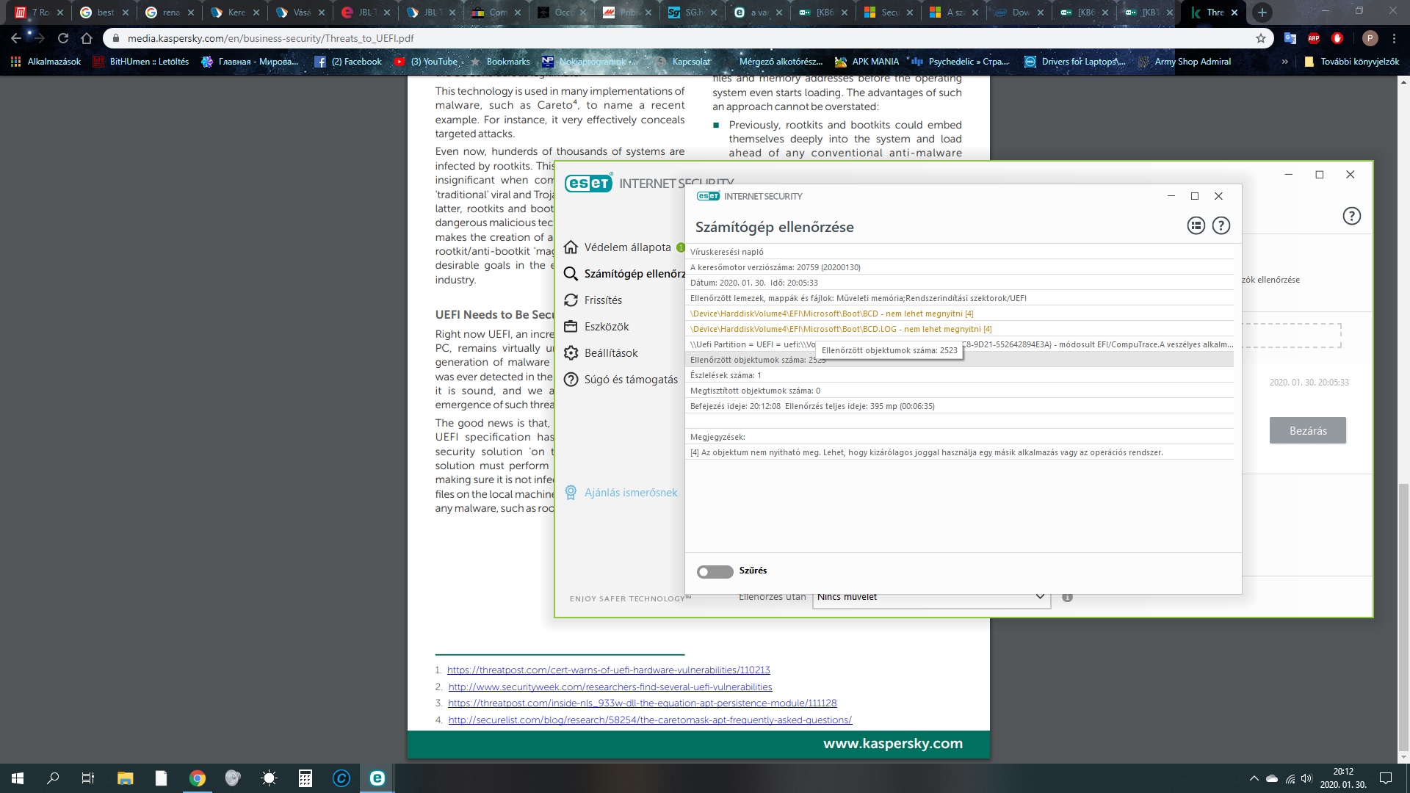Expand the bookmarks overflow chevron
1410x793 pixels.
point(1284,62)
